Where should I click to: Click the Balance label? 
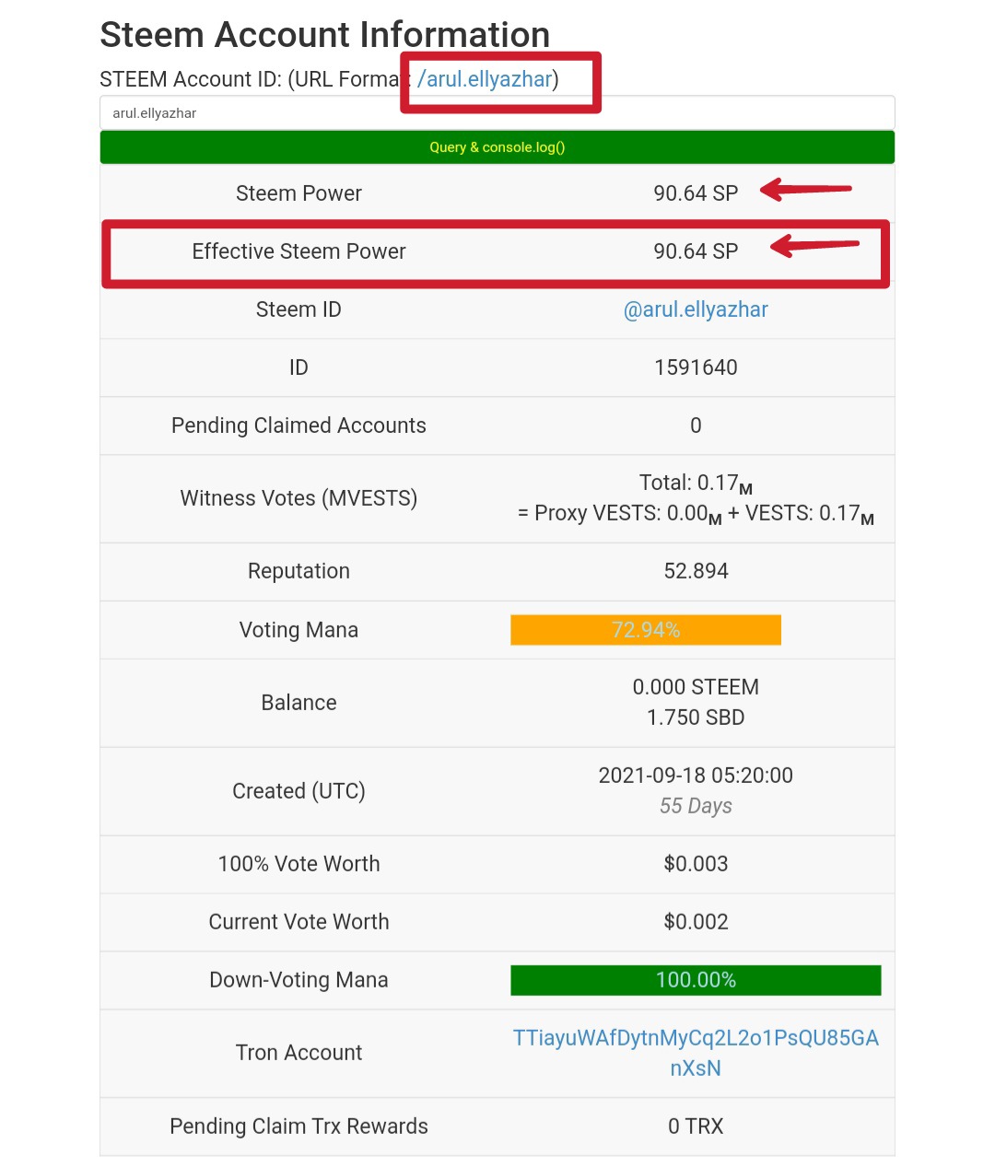click(x=298, y=703)
